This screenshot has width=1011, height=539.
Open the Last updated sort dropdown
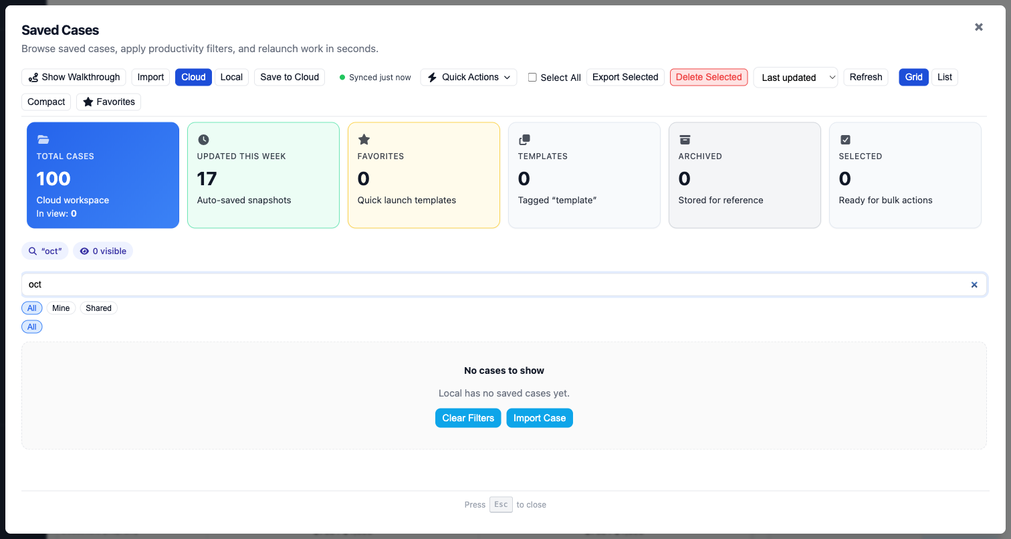795,77
